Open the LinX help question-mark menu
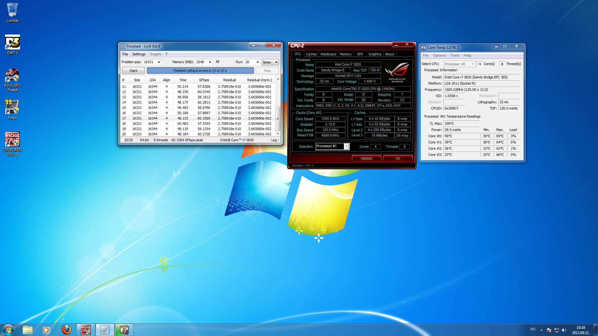Screen dimensions: 598x336 pos(167,54)
